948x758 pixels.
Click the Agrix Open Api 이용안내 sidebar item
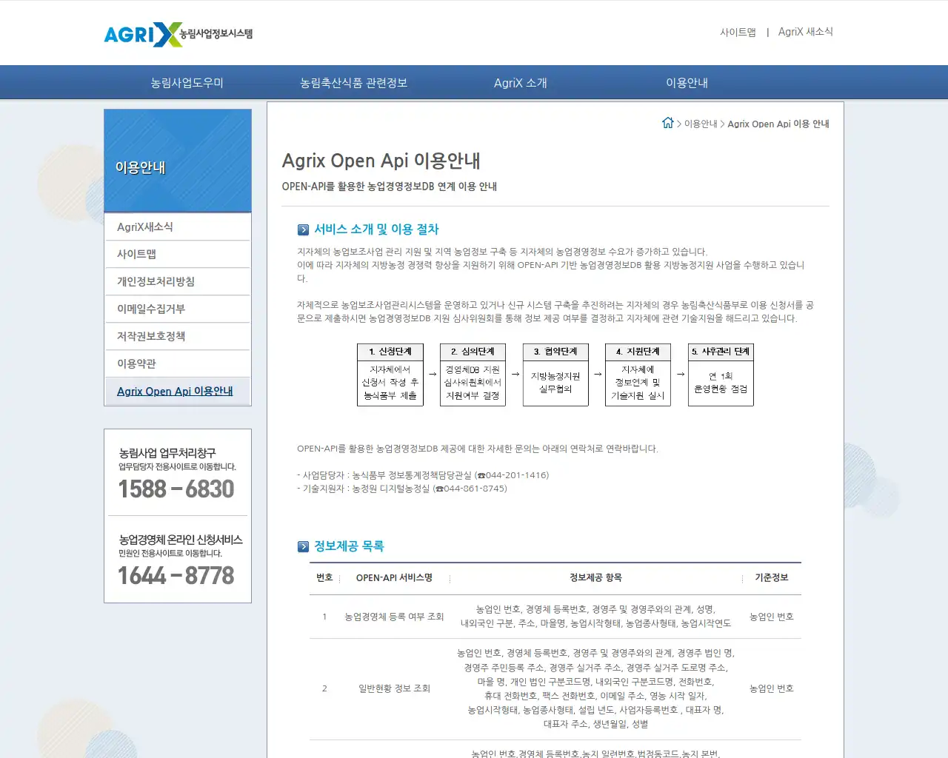tap(177, 391)
